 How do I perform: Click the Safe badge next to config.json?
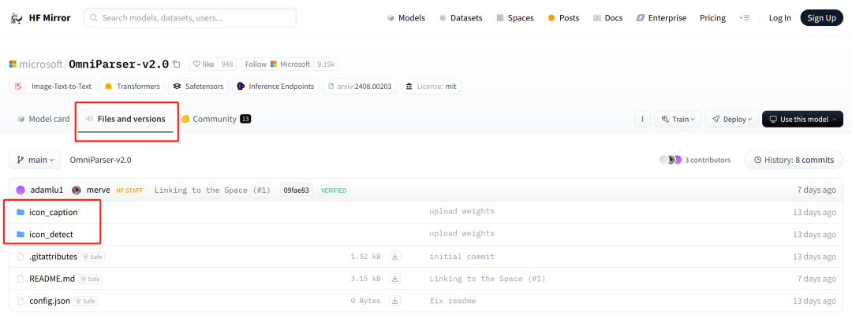click(x=85, y=301)
